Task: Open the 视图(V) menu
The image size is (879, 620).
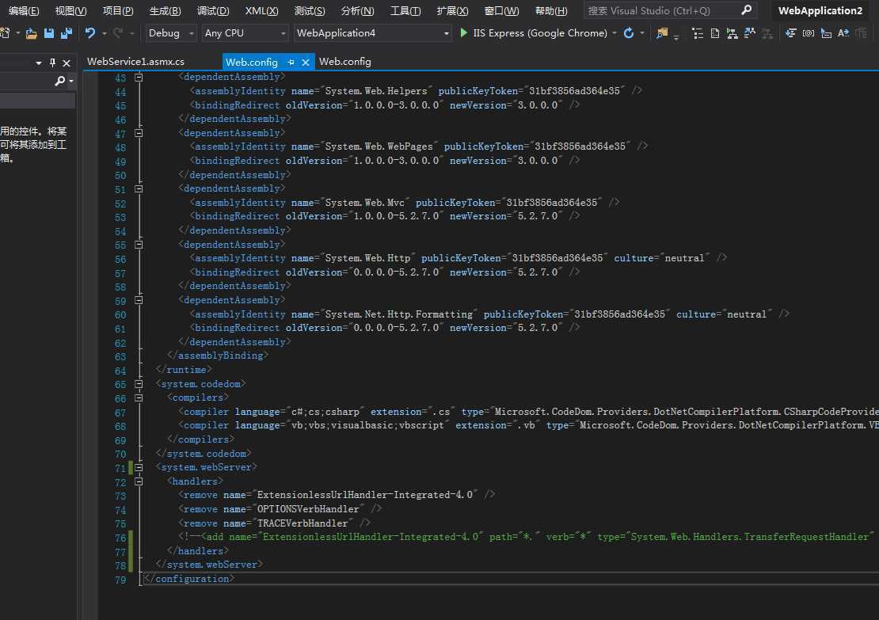Action: pyautogui.click(x=70, y=10)
